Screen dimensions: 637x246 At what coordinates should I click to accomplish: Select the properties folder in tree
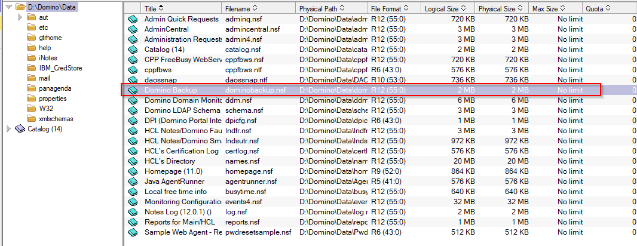point(53,99)
